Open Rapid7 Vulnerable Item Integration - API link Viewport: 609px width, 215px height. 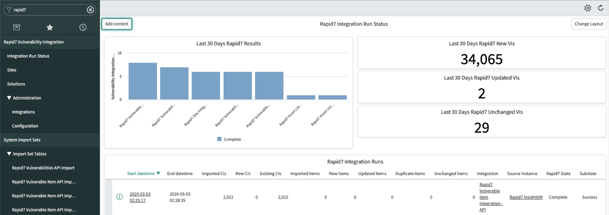491,197
